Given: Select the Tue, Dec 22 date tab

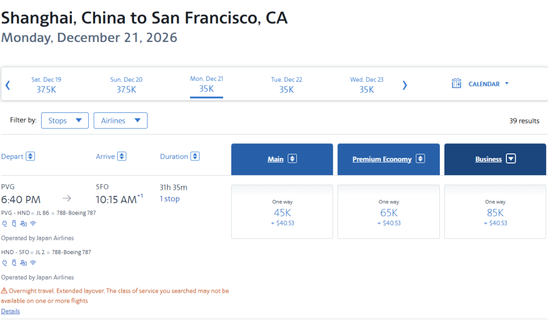Looking at the screenshot, I should tap(287, 85).
